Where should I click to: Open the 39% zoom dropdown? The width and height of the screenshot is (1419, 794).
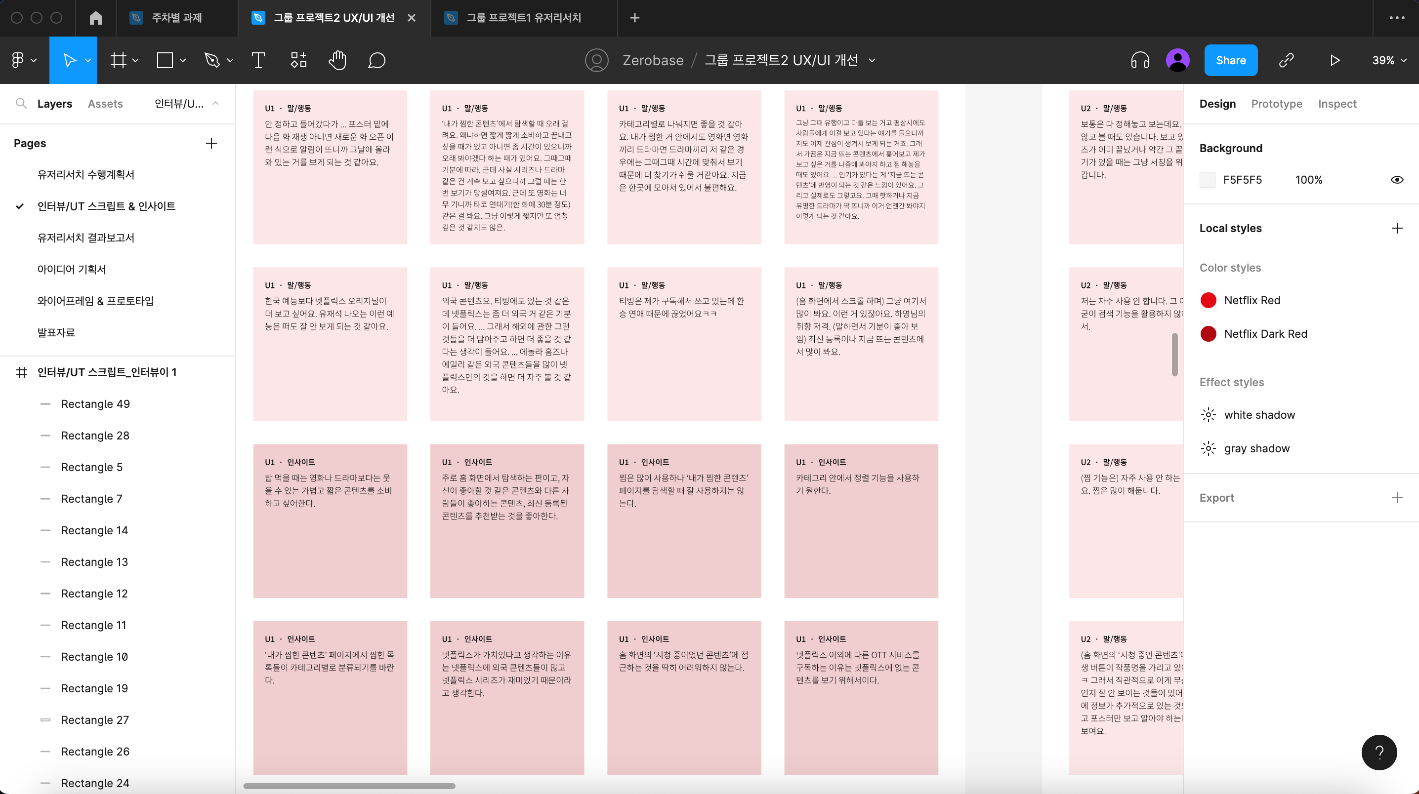[x=1389, y=60]
